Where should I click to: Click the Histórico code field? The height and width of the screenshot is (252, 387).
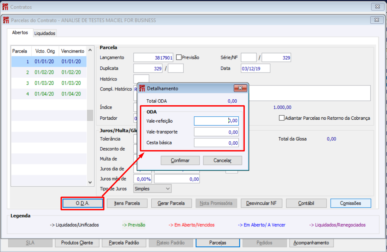coord(141,79)
